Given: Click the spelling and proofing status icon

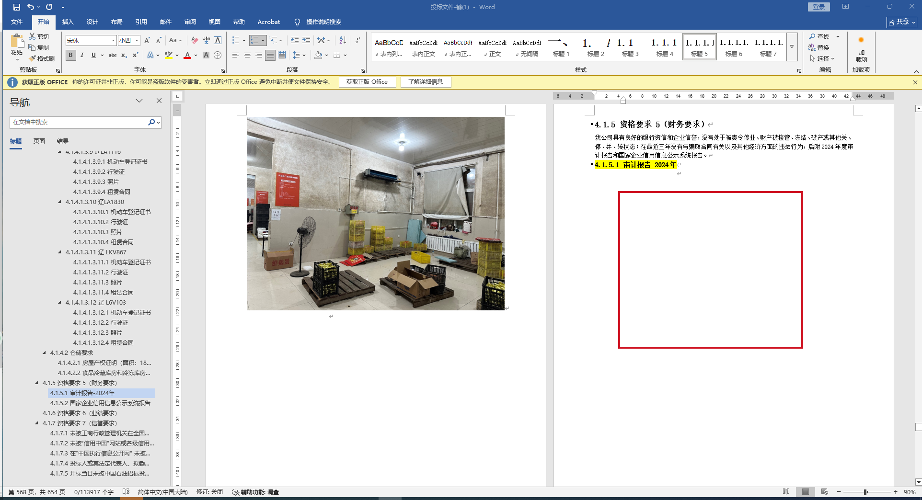Looking at the screenshot, I should point(126,492).
